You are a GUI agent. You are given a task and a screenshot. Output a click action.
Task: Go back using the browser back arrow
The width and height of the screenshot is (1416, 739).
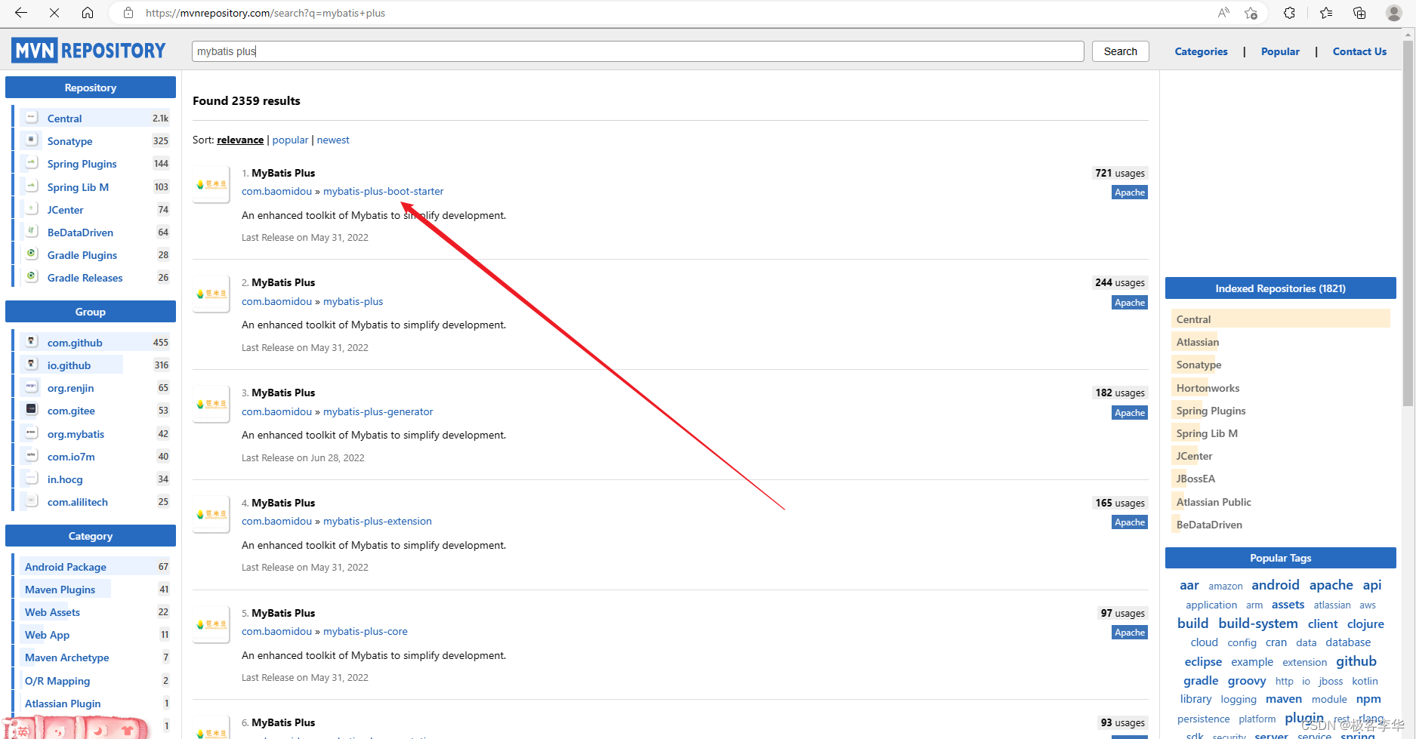click(x=21, y=13)
